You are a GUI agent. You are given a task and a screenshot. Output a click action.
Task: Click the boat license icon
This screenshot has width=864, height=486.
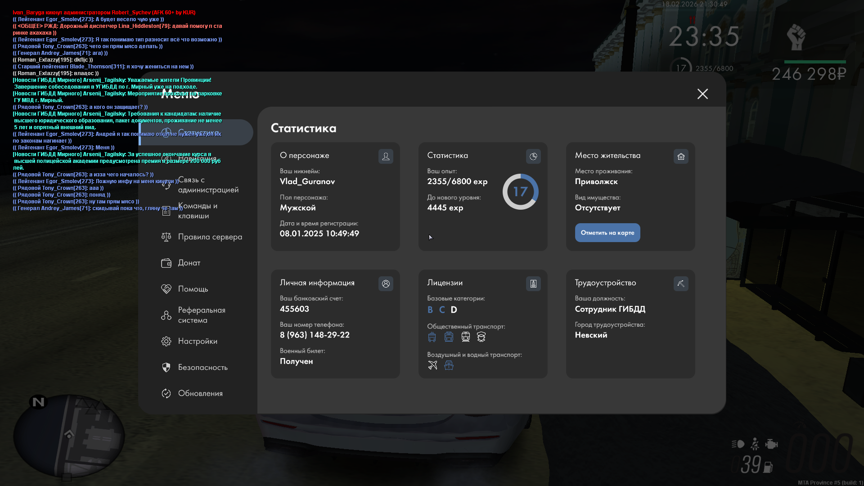[x=449, y=365]
